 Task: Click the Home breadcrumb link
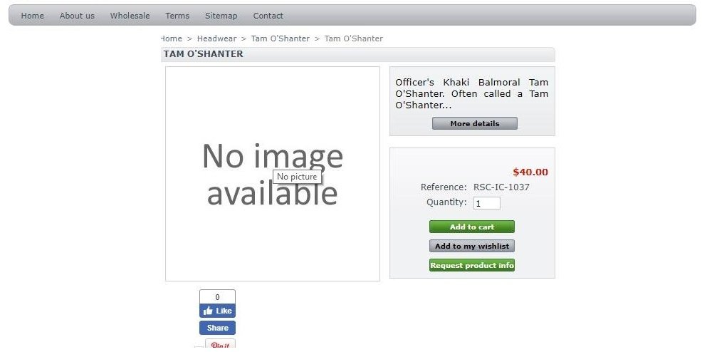pyautogui.click(x=172, y=38)
